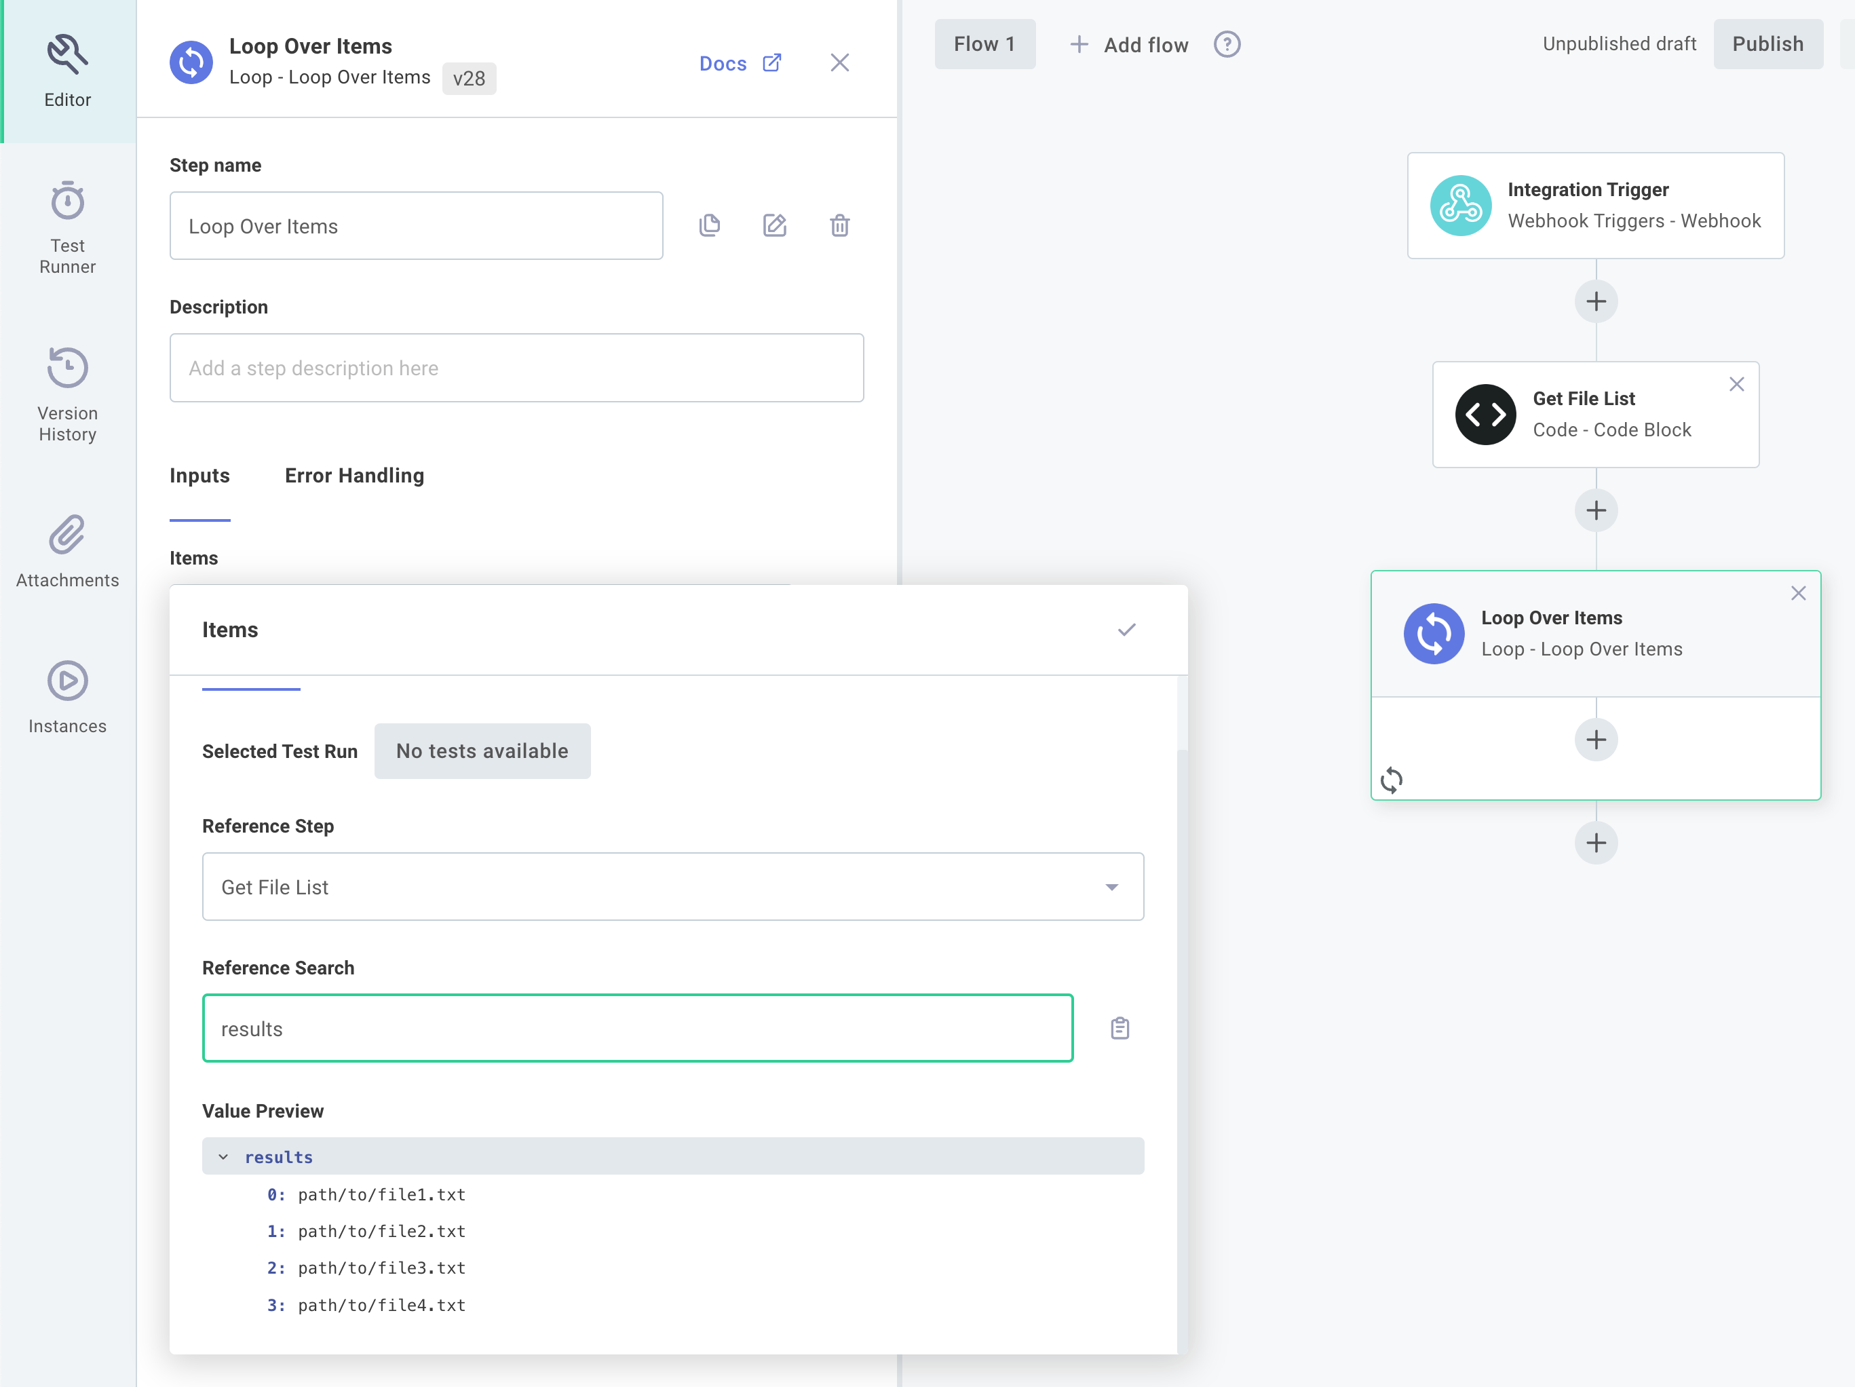Collapse the results entry in Value Preview
This screenshot has width=1855, height=1387.
pos(223,1156)
